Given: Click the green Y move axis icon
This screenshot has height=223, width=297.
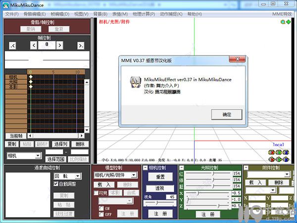Looking at the screenshot, I should pyautogui.click(x=279, y=159).
